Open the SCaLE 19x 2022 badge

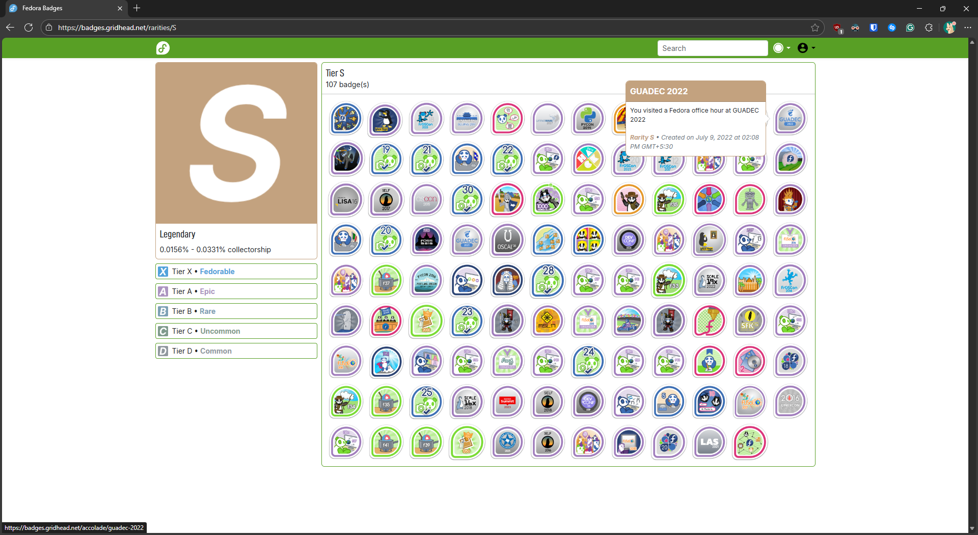tap(709, 281)
